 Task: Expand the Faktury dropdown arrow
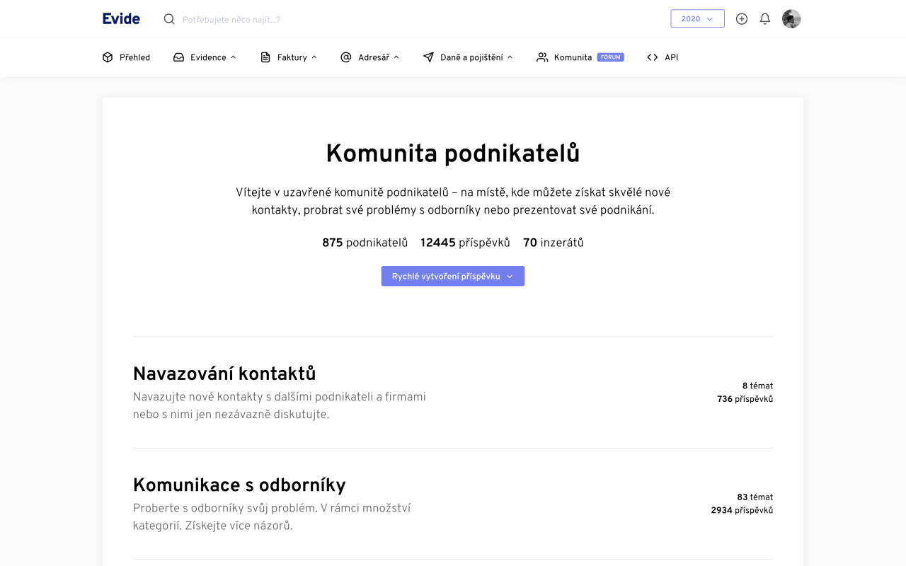[313, 57]
